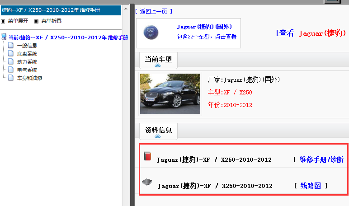
Task: Click the page icon next to 动力系统
Action: [x=11, y=61]
